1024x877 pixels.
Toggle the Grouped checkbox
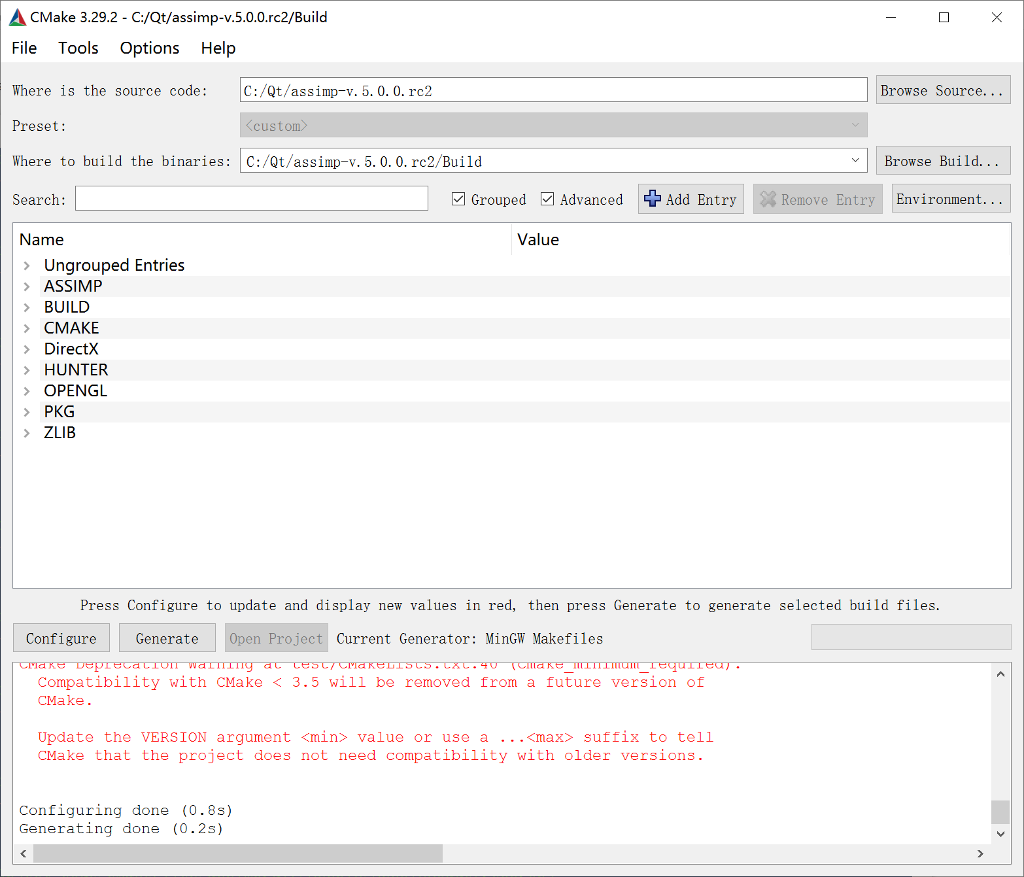[x=458, y=199]
